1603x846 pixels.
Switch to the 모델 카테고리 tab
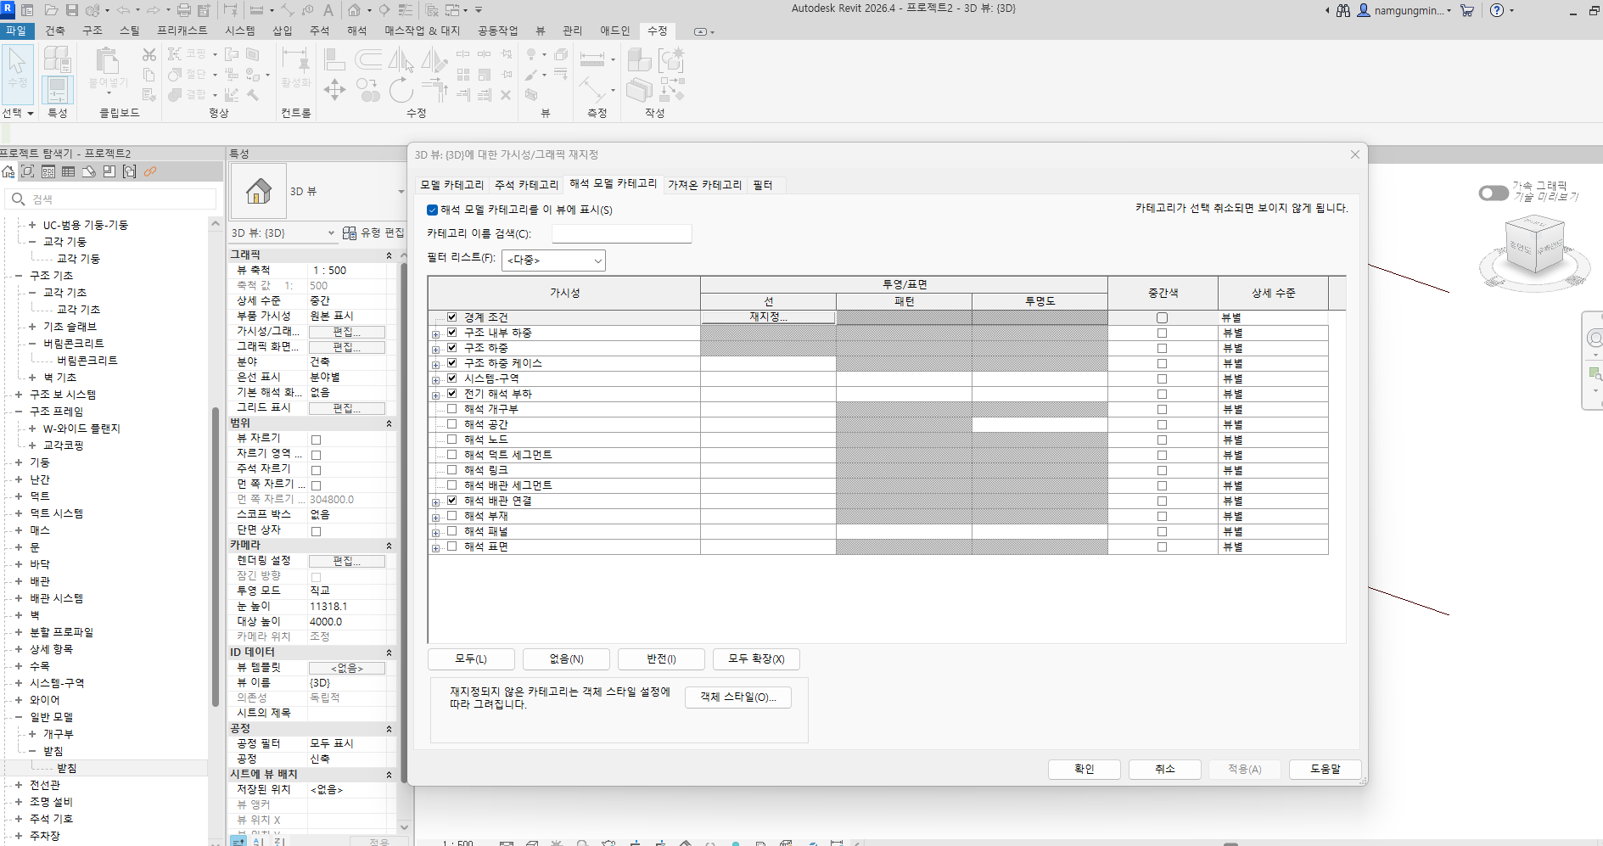[451, 185]
